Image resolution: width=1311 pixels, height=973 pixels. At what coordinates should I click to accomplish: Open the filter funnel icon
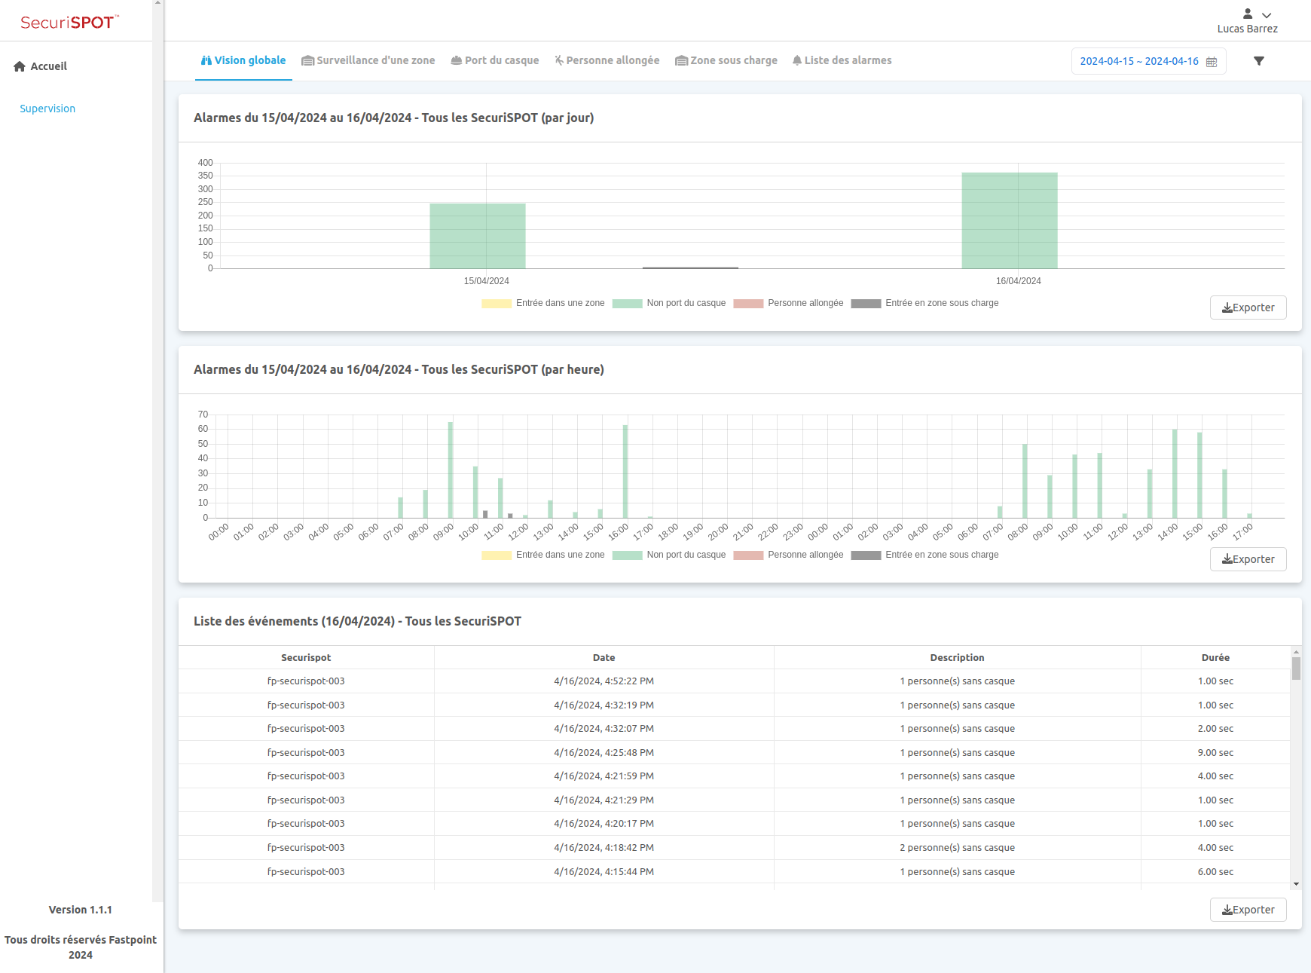[x=1258, y=61]
